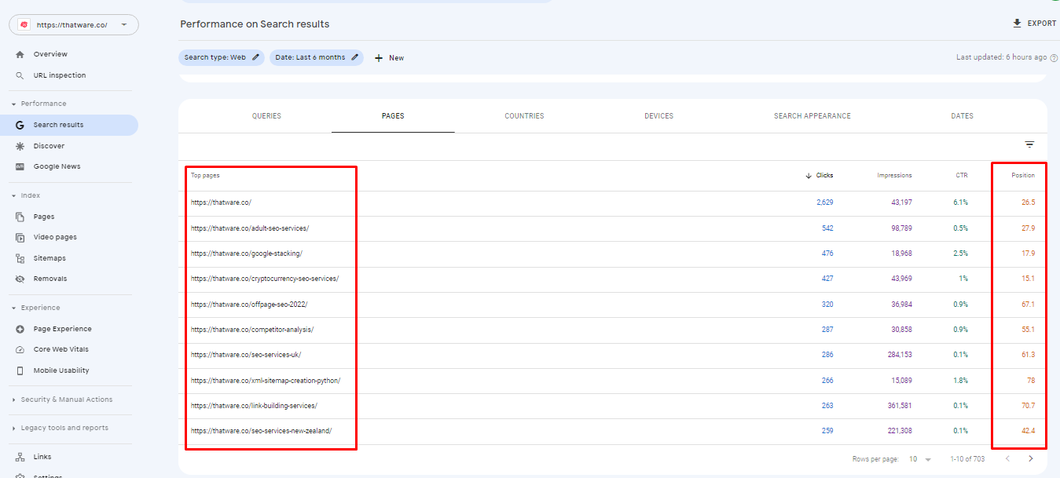Click the EXPORT button label

(1042, 24)
